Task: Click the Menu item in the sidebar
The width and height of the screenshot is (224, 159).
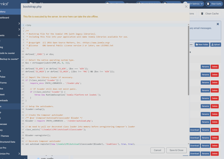Action: tap(10, 12)
